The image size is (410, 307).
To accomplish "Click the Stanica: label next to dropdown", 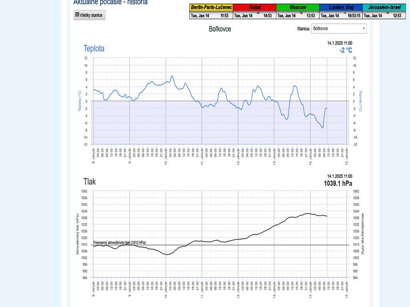I will 303,29.
